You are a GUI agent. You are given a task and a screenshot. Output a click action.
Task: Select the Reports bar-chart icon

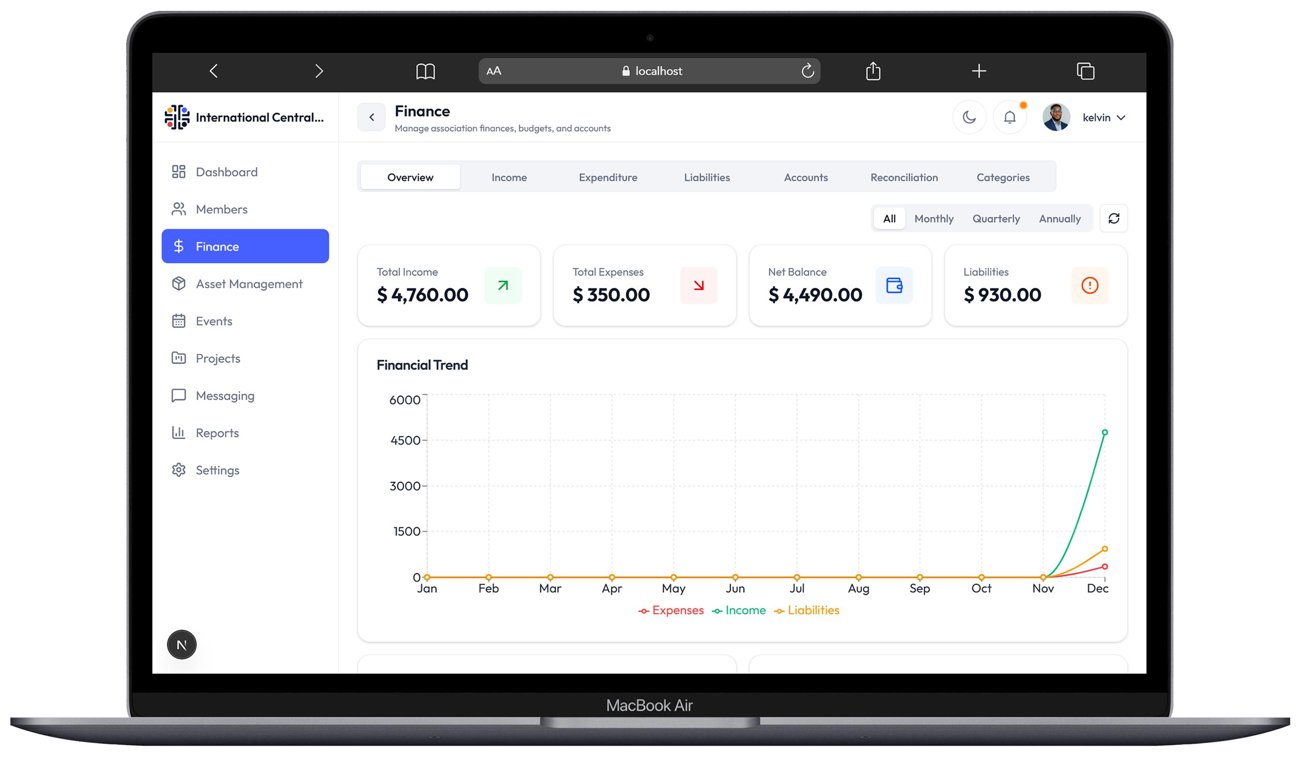pos(179,433)
